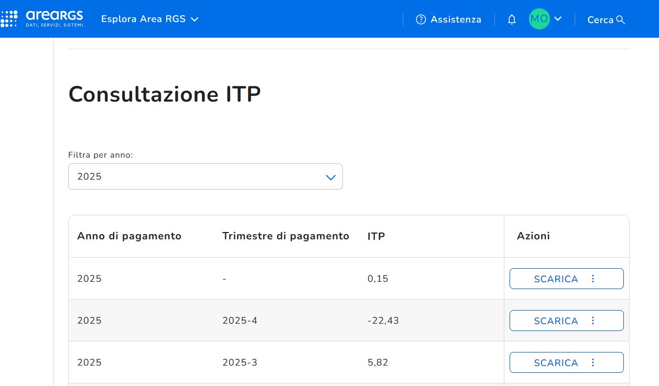This screenshot has width=659, height=386.
Task: Open three-dot menu for 2025-4 row
Action: tap(593, 321)
